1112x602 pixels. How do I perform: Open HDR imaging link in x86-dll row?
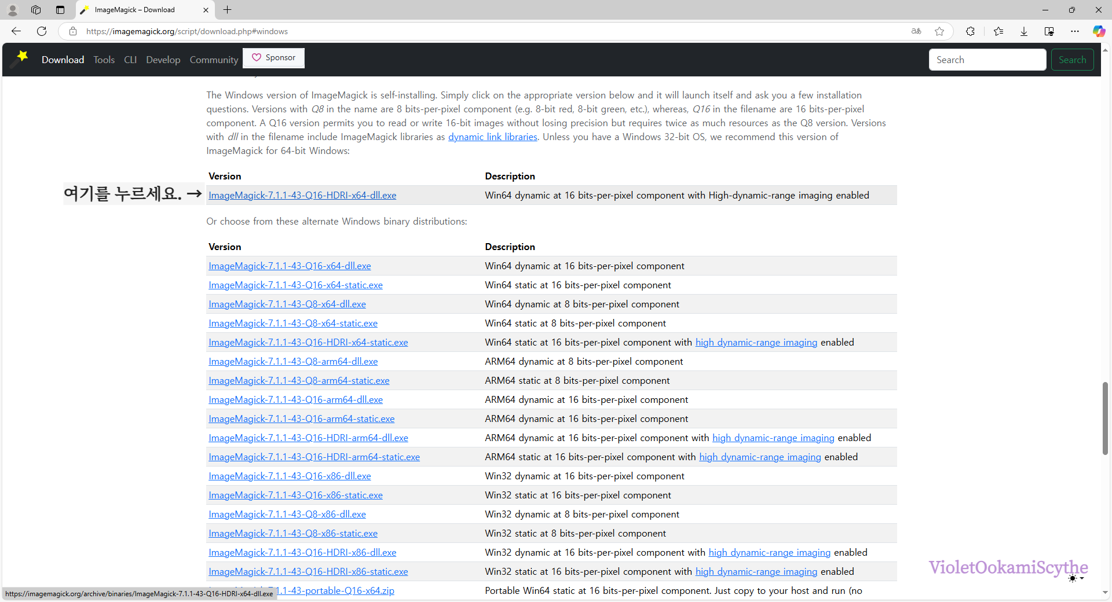(770, 552)
